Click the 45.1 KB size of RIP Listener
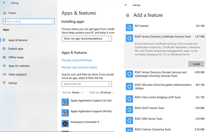Screen dimensions: 216x132 [x=200, y=26]
